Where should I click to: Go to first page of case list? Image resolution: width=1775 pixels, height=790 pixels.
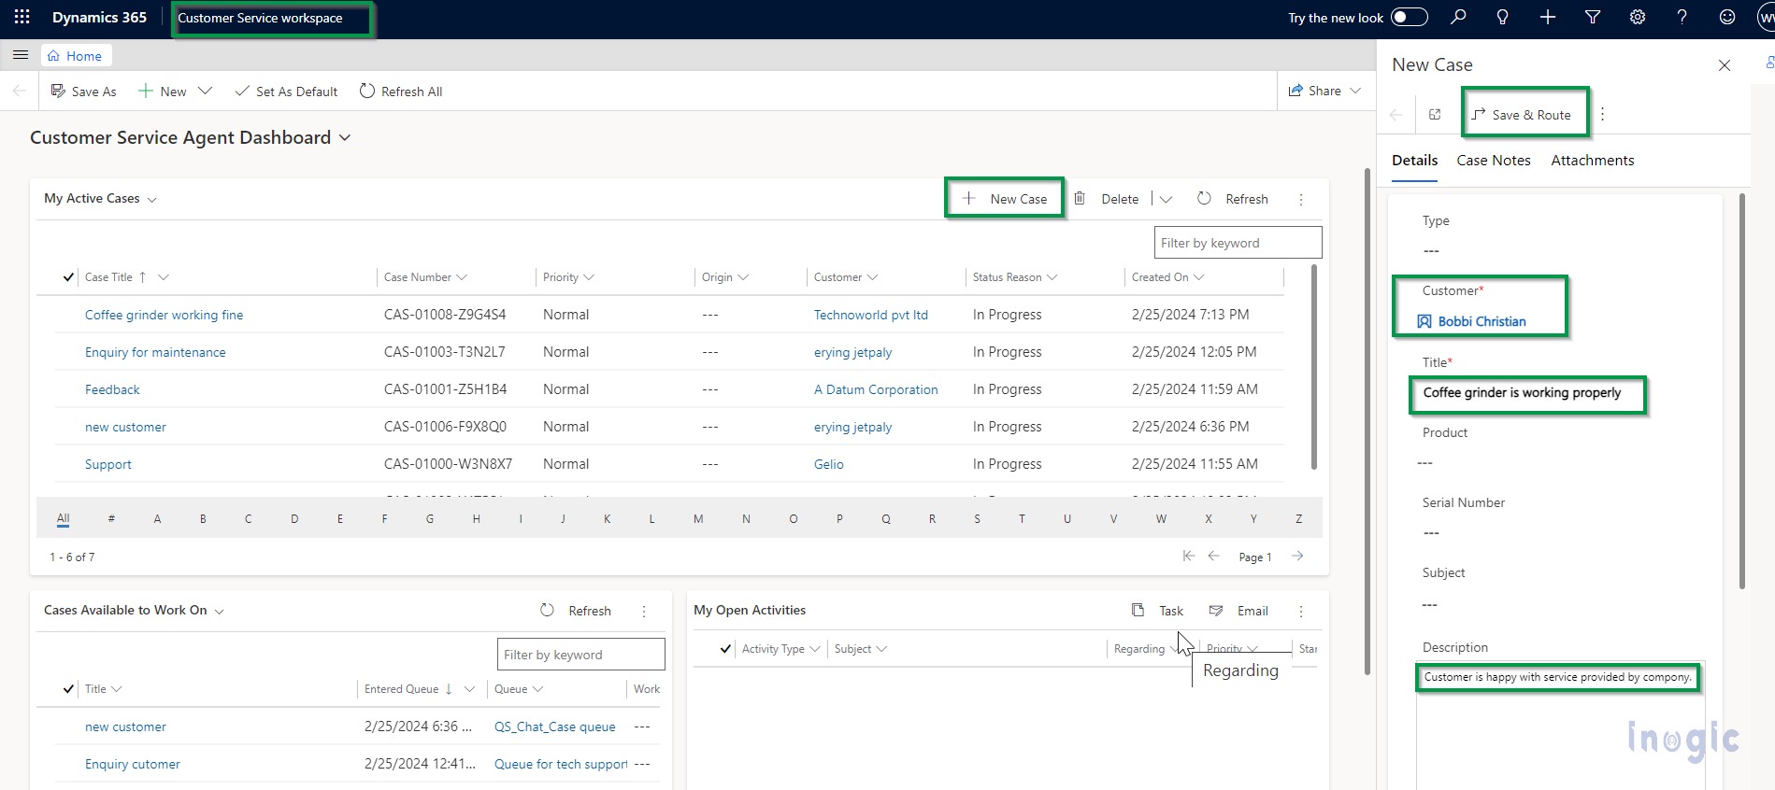(1189, 556)
